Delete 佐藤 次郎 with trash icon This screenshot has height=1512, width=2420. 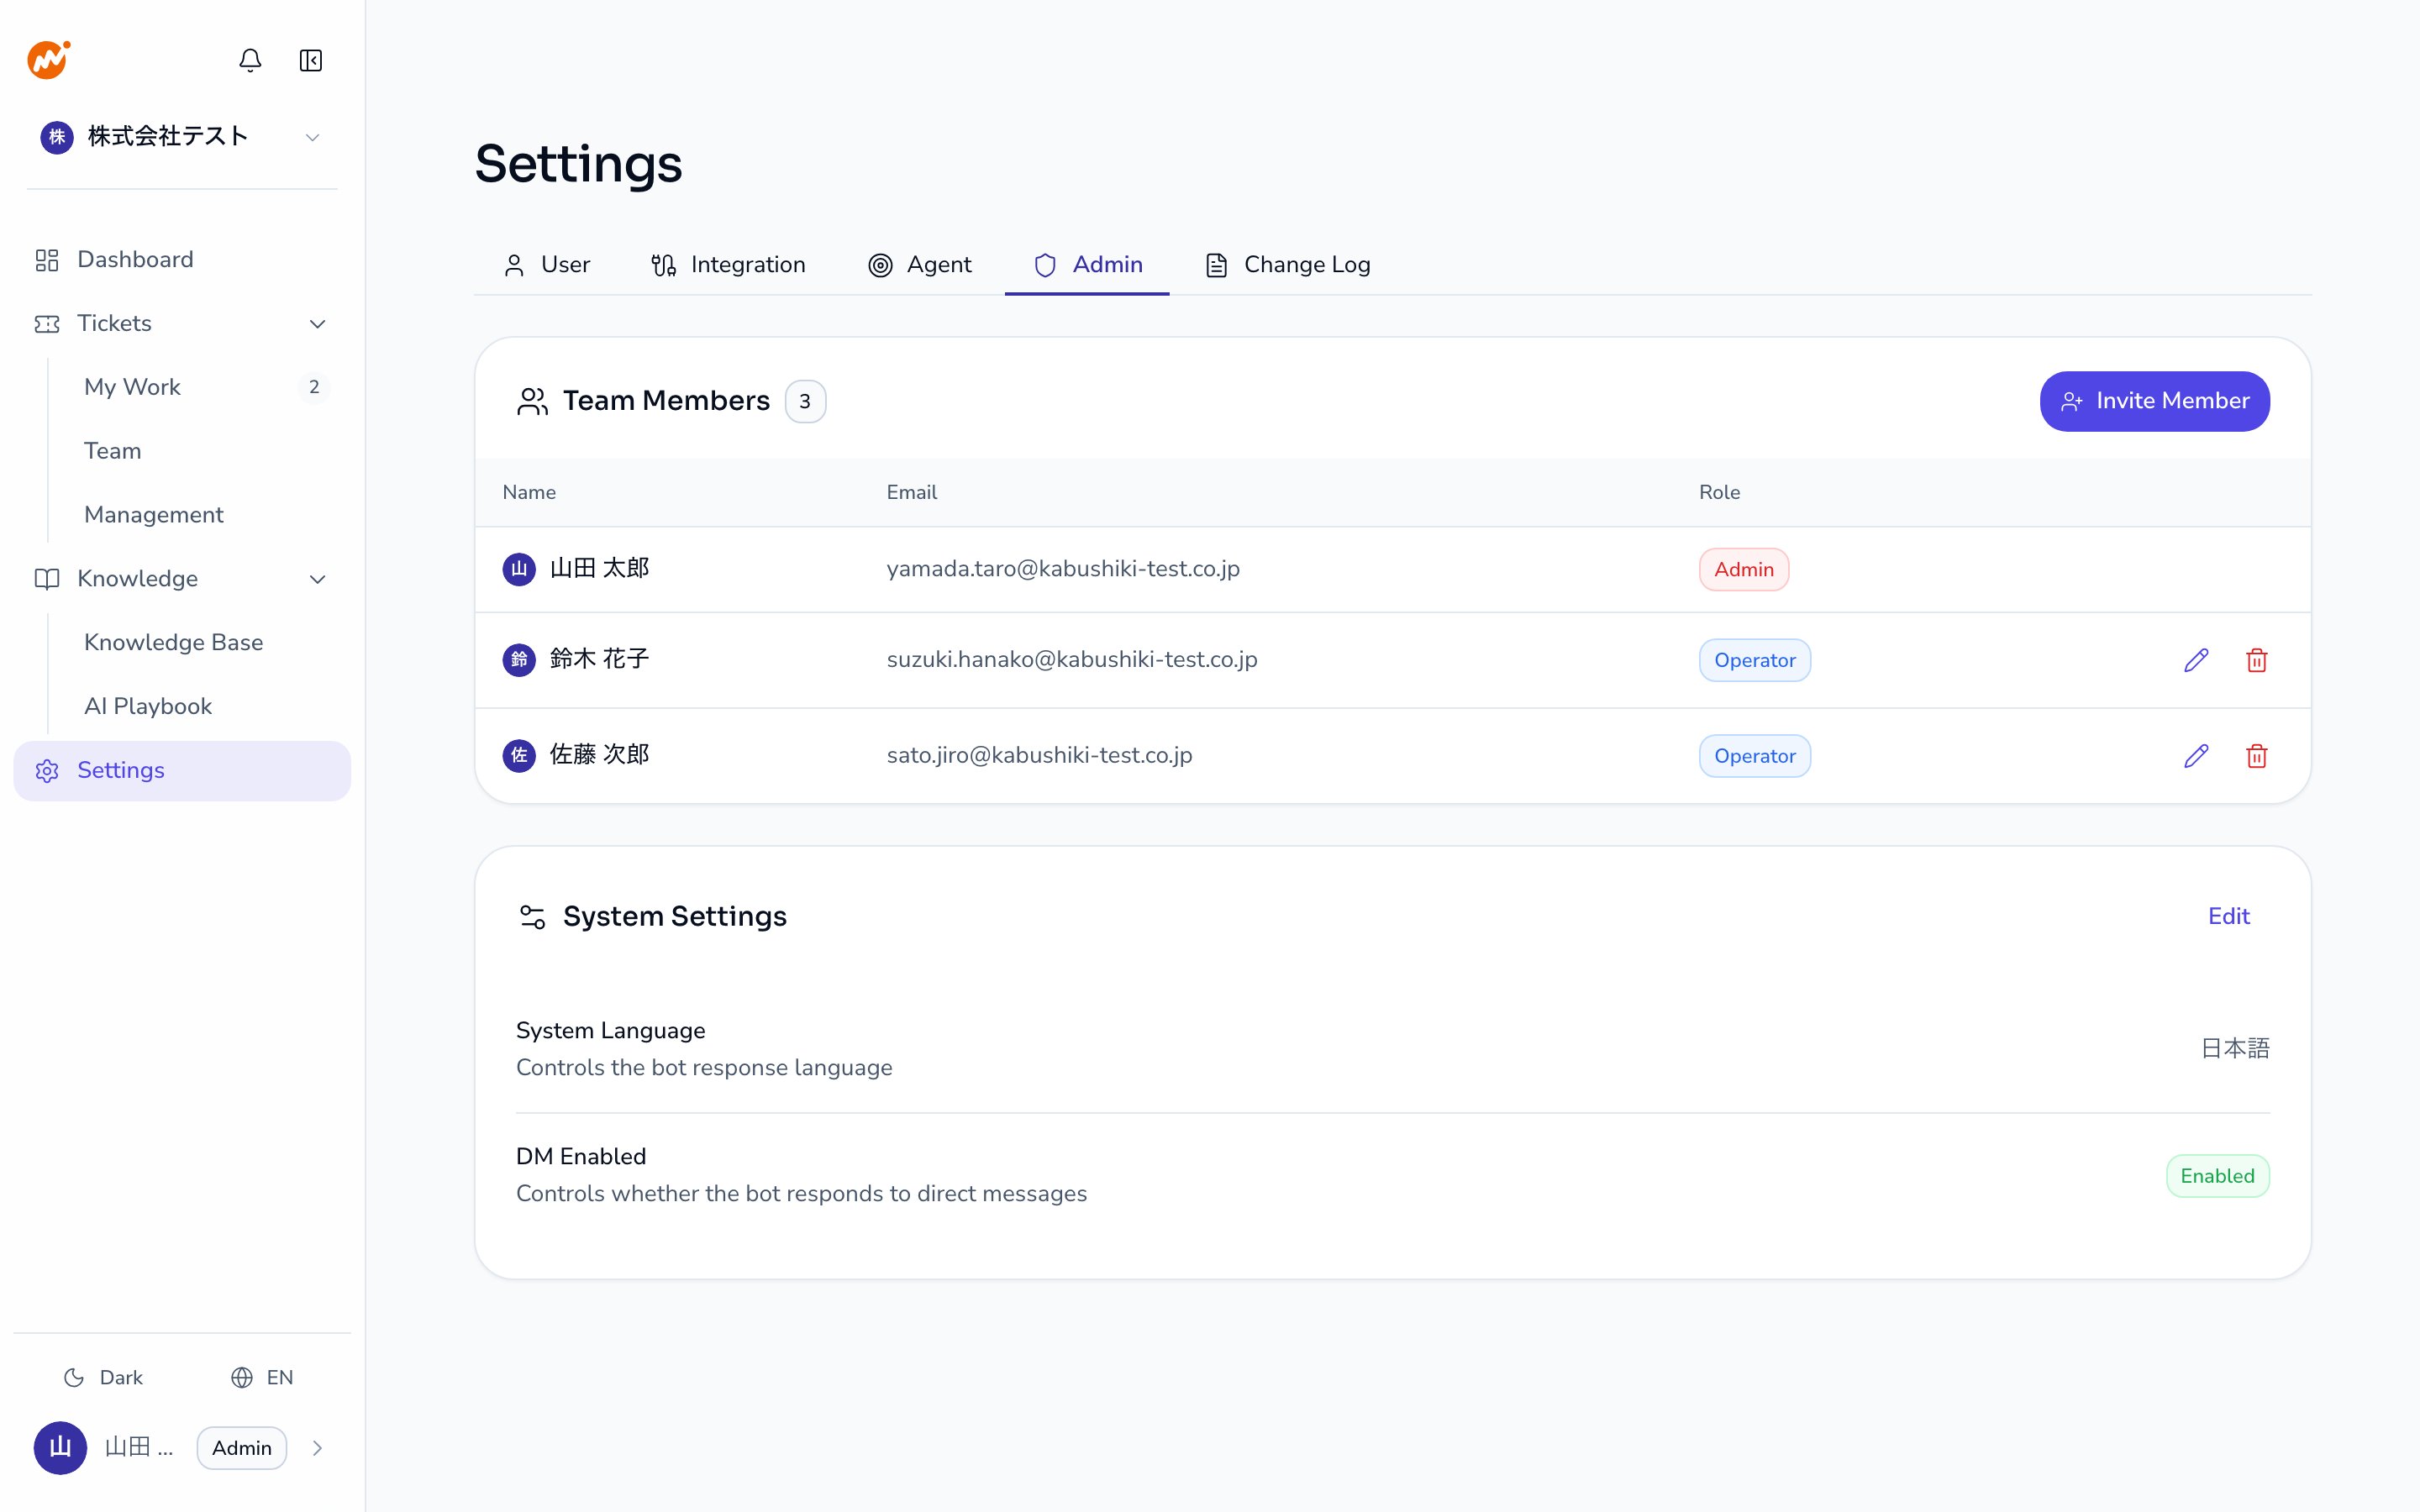(2257, 756)
